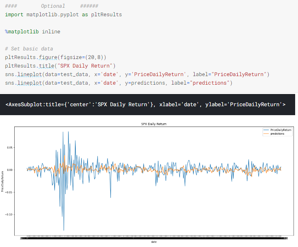
Task: Click the AxesSubplot output text
Action: (145, 105)
